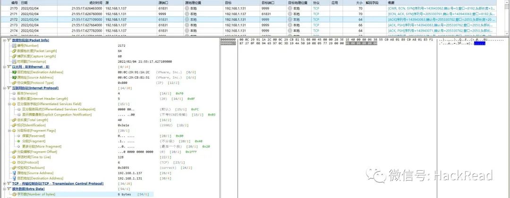Click the Fragment Offset field icon
Image resolution: width=510 pixels, height=198 pixels.
coord(14,152)
